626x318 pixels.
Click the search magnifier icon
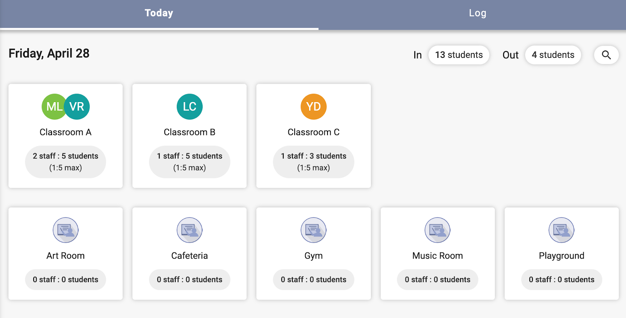point(606,55)
